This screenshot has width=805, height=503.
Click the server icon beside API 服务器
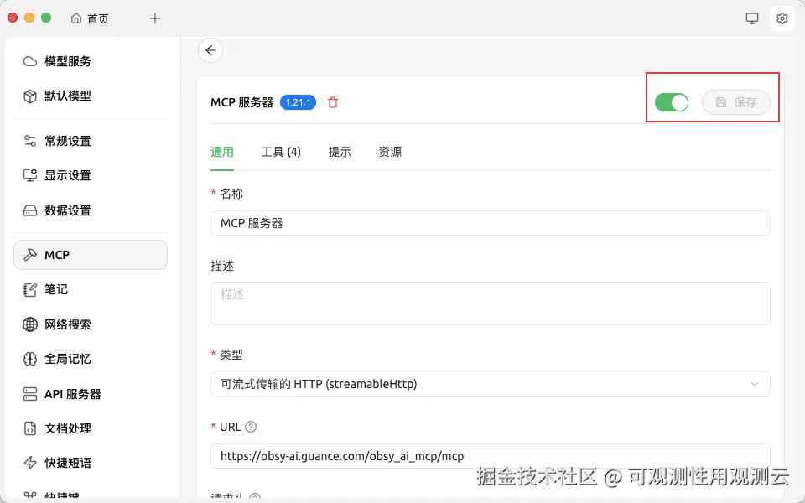(30, 394)
